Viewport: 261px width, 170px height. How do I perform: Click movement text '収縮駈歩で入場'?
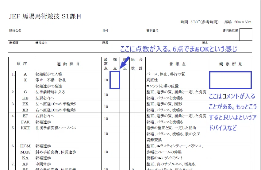coord(48,74)
